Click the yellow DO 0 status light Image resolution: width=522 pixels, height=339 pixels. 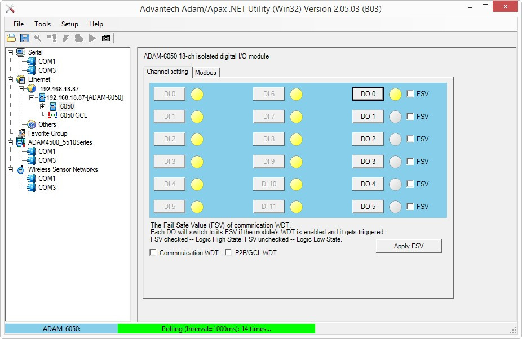(x=396, y=95)
